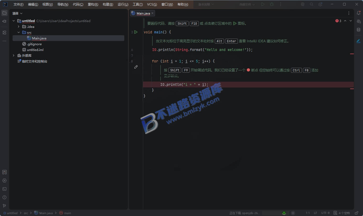The height and width of the screenshot is (216, 363).
Task: Cancel the openjdk download with X button
Action: click(293, 213)
